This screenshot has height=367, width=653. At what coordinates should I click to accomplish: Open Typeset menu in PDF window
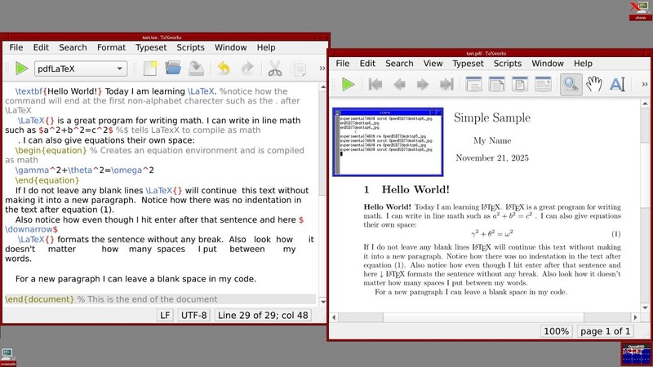click(x=468, y=64)
